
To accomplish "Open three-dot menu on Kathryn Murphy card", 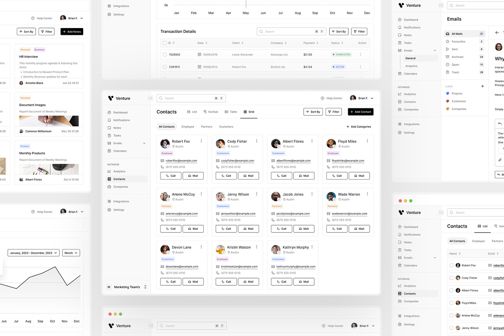I will 312,247.
